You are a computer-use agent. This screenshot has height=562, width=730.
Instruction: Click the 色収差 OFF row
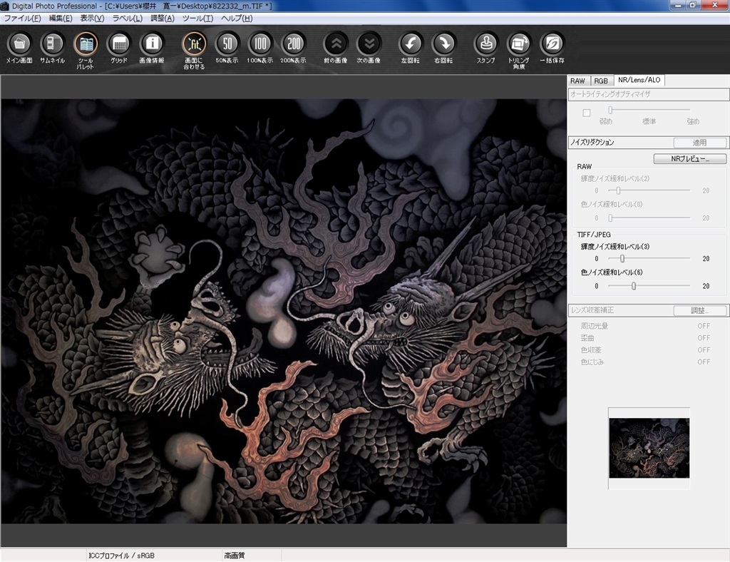[x=645, y=350]
